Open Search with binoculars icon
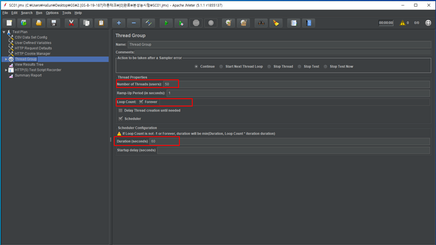The image size is (436, 245). click(261, 23)
